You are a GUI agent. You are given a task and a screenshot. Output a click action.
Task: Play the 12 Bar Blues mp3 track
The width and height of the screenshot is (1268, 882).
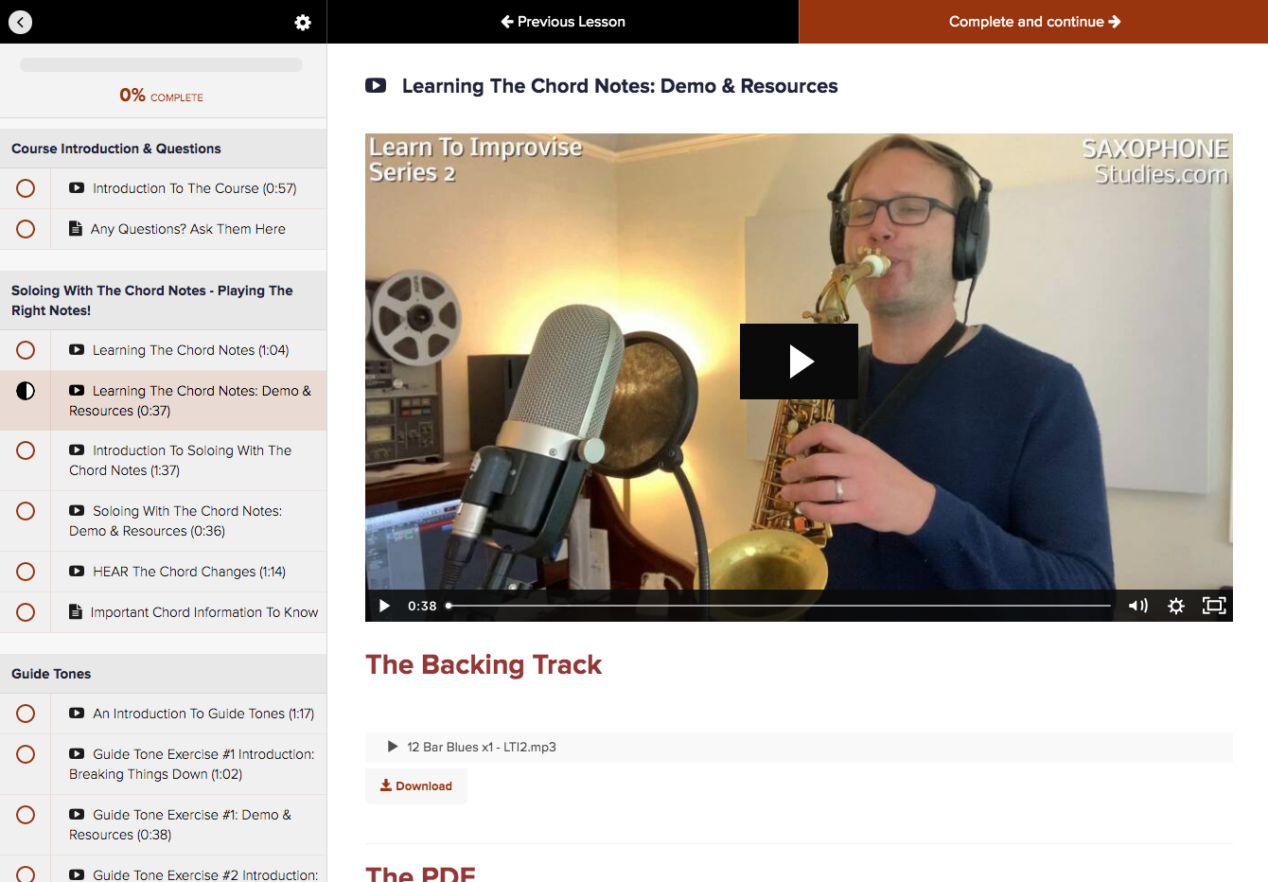point(393,747)
